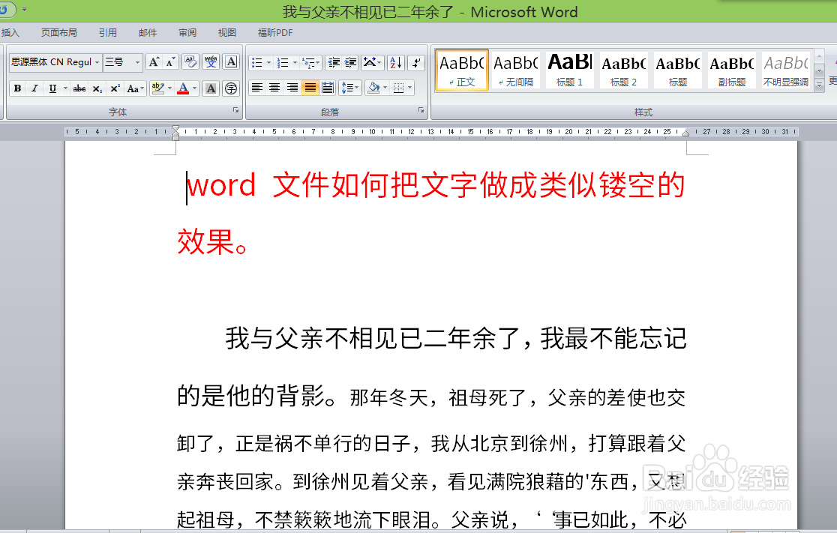This screenshot has height=533, width=837.
Task: Apply strikethrough (abc) formatting
Action: (x=79, y=88)
